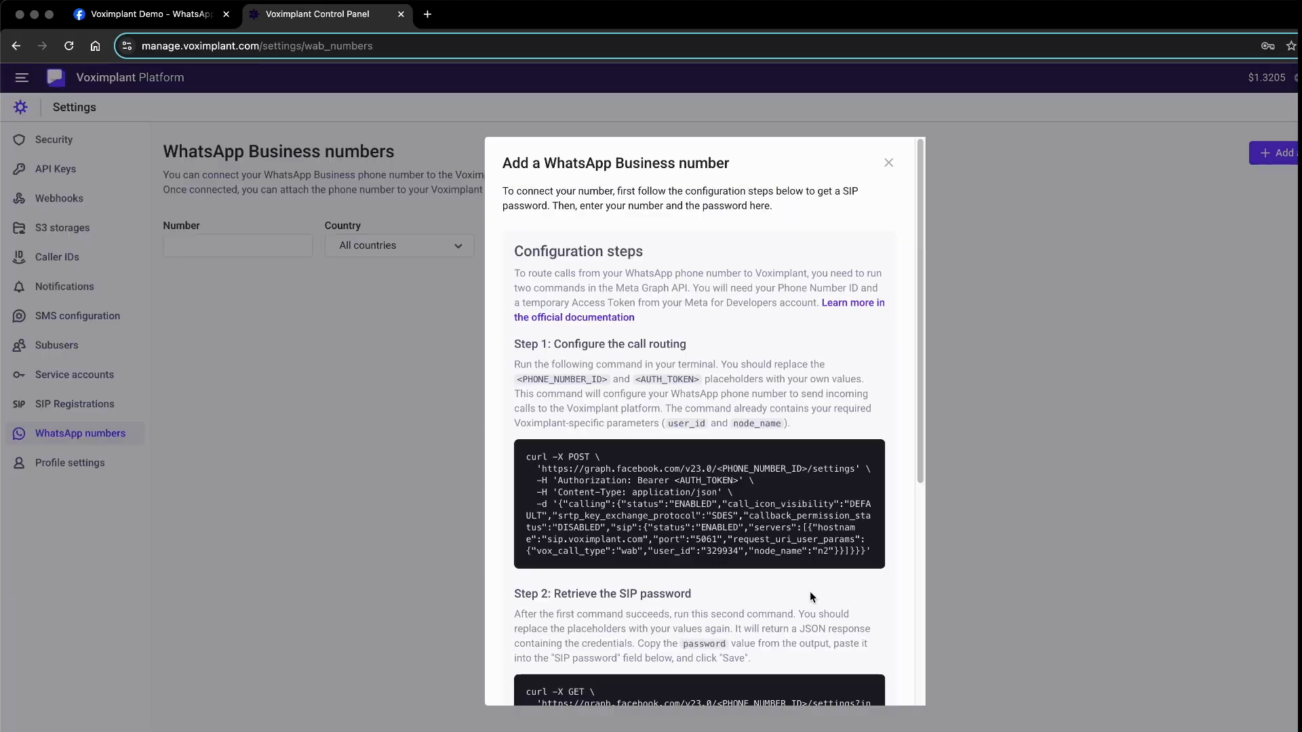Reload the page with browser refresh icon
This screenshot has width=1302, height=732.
tap(68, 46)
